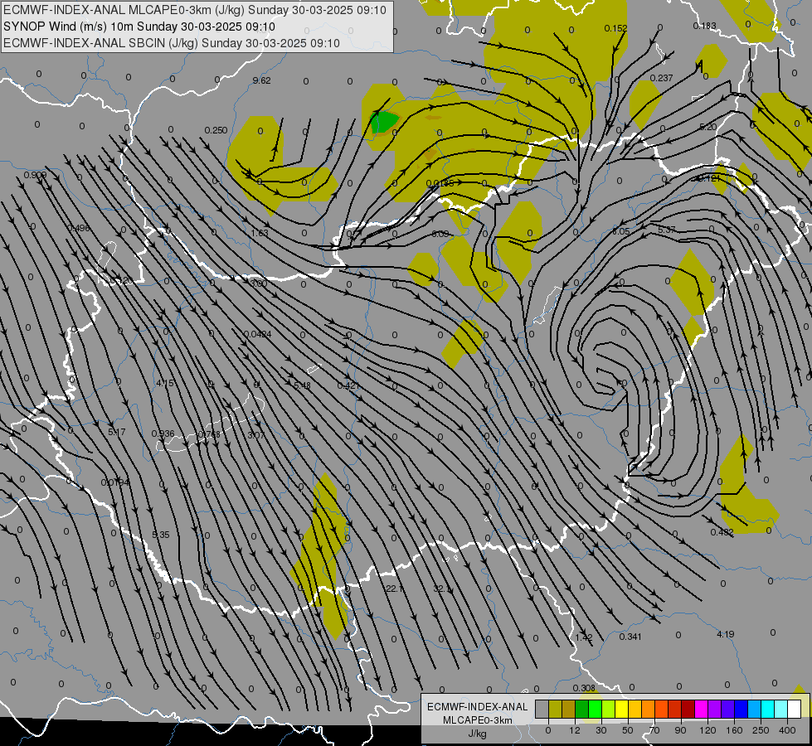Viewport: 812px width, 746px height.
Task: Click the legend tick label 120
Action: click(x=707, y=730)
